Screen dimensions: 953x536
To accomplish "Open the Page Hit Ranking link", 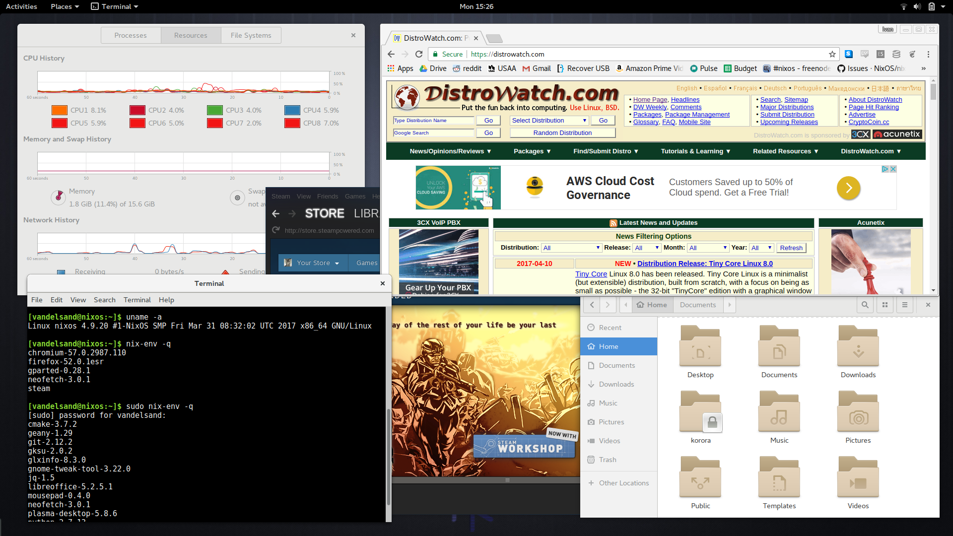I will [874, 107].
